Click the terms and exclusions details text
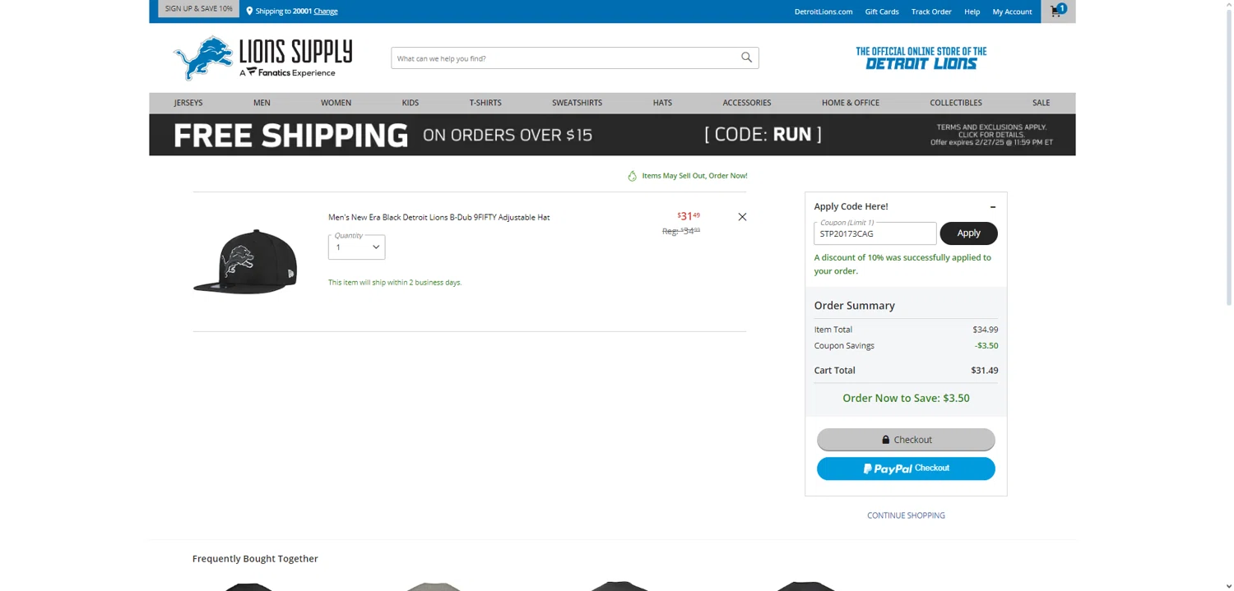The height and width of the screenshot is (591, 1234). pyautogui.click(x=991, y=135)
